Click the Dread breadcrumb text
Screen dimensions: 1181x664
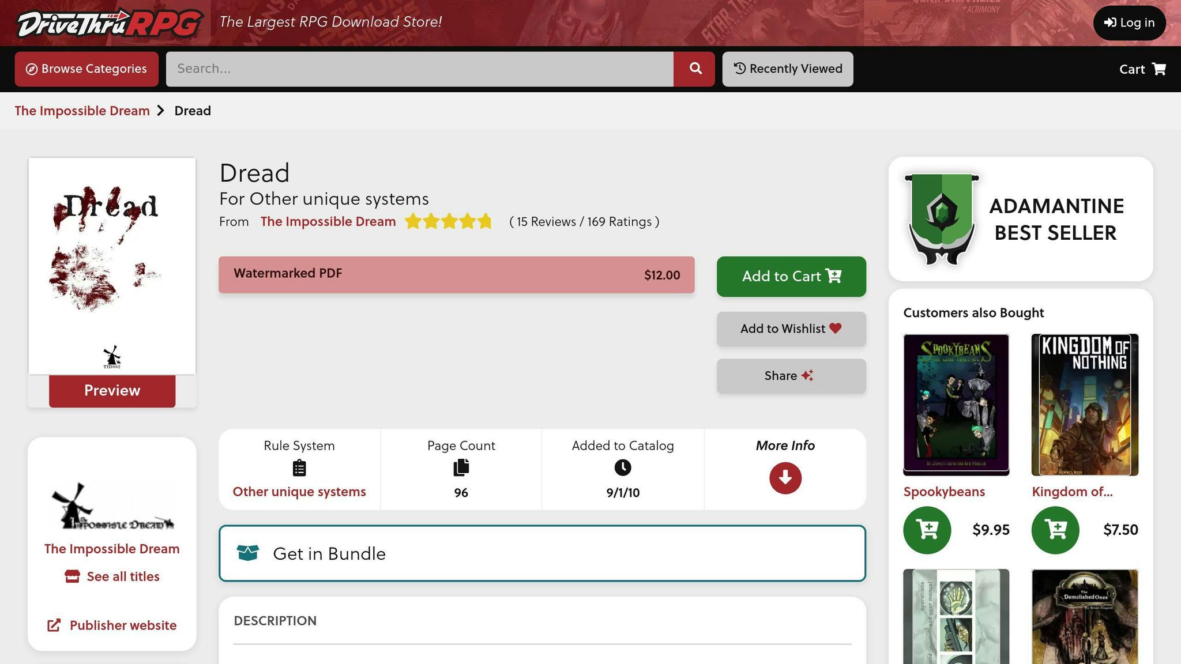pyautogui.click(x=193, y=111)
